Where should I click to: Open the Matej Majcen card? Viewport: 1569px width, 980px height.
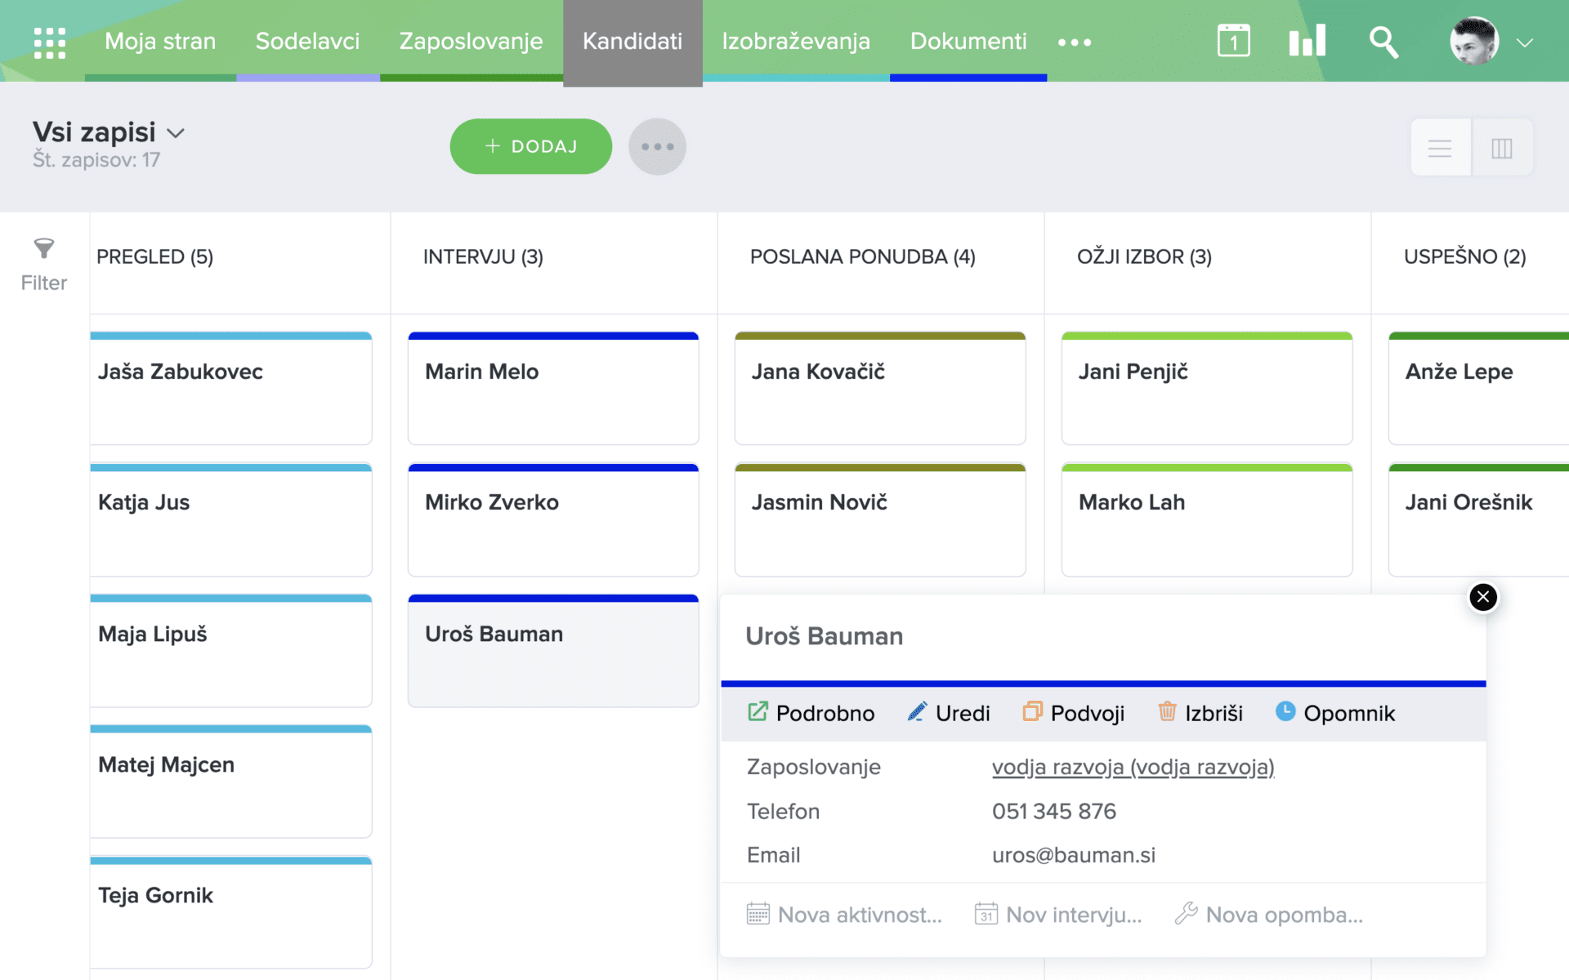click(x=230, y=782)
